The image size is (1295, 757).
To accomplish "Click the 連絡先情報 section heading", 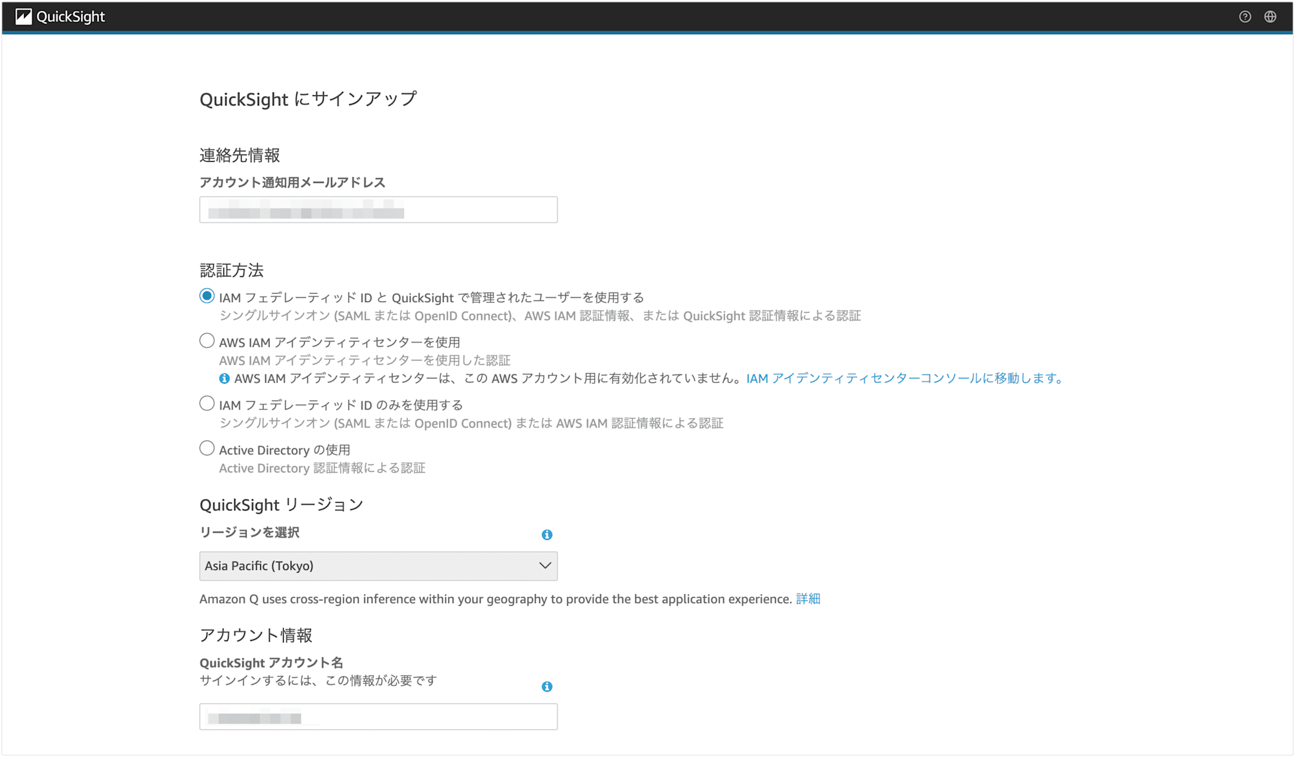I will pos(240,155).
